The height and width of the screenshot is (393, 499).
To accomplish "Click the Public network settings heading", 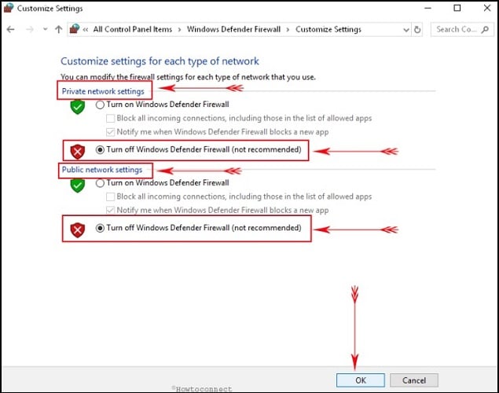I will tap(102, 170).
